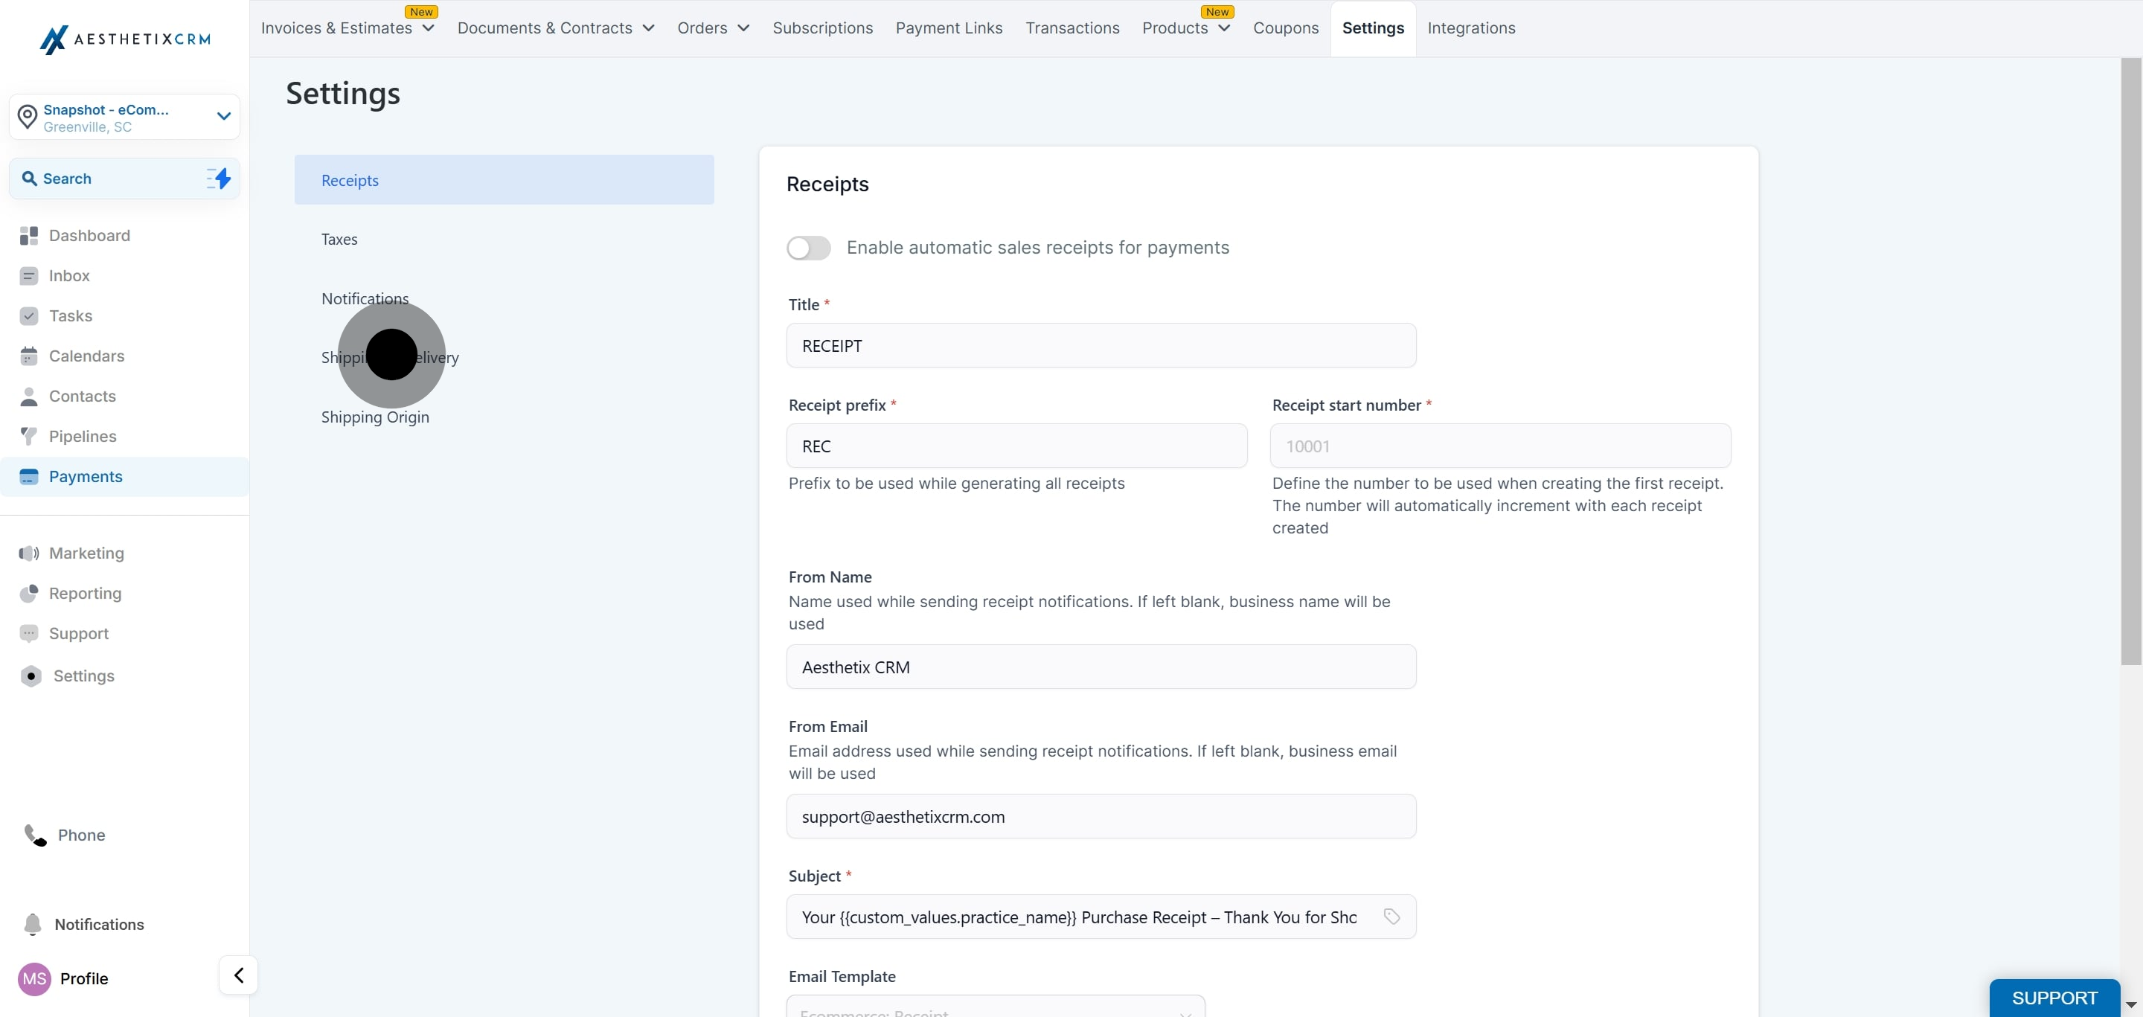Click the vertical page scrollbar

2130,362
